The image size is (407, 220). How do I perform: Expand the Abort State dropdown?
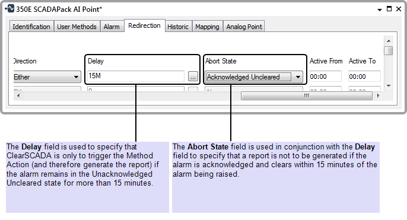pyautogui.click(x=254, y=77)
